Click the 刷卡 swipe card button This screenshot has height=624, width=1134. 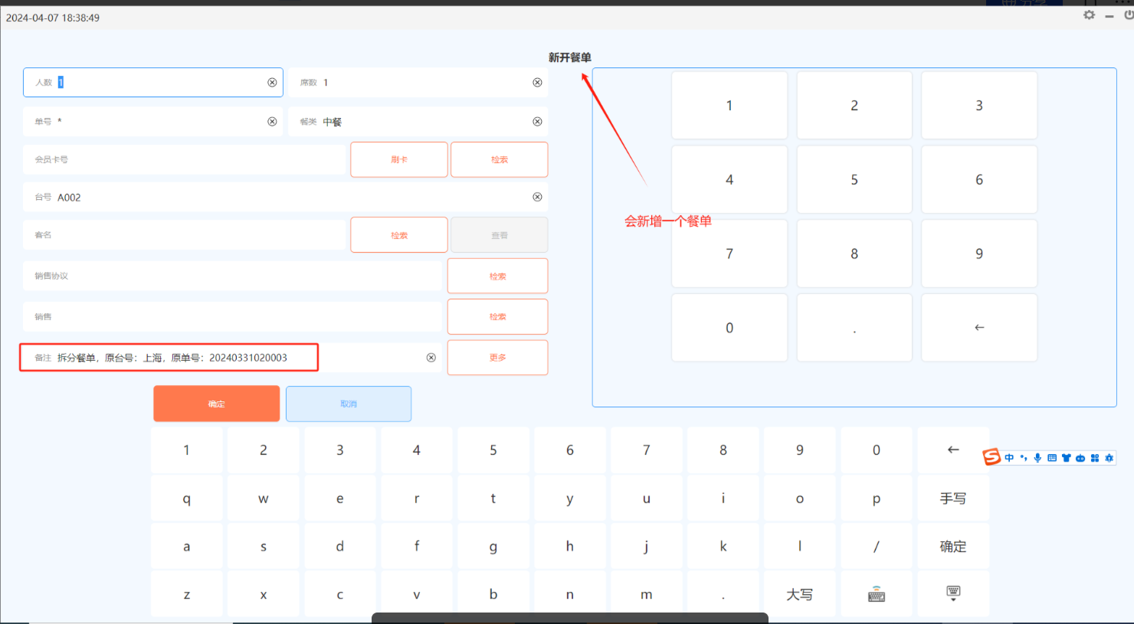point(398,159)
